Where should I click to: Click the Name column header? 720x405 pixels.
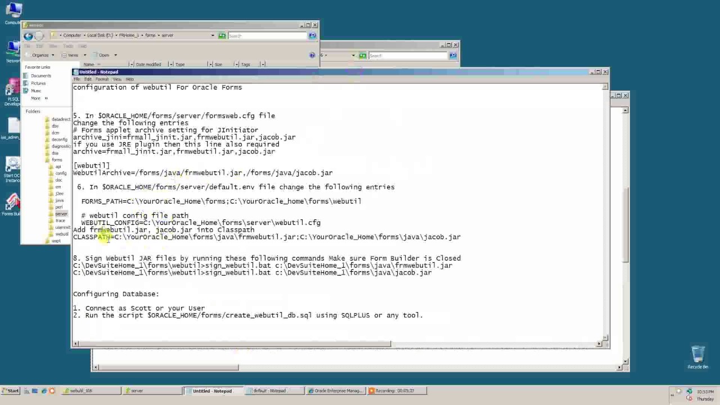click(106, 65)
